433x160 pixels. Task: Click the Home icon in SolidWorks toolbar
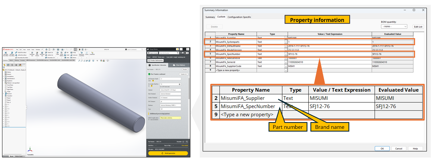click(46, 50)
